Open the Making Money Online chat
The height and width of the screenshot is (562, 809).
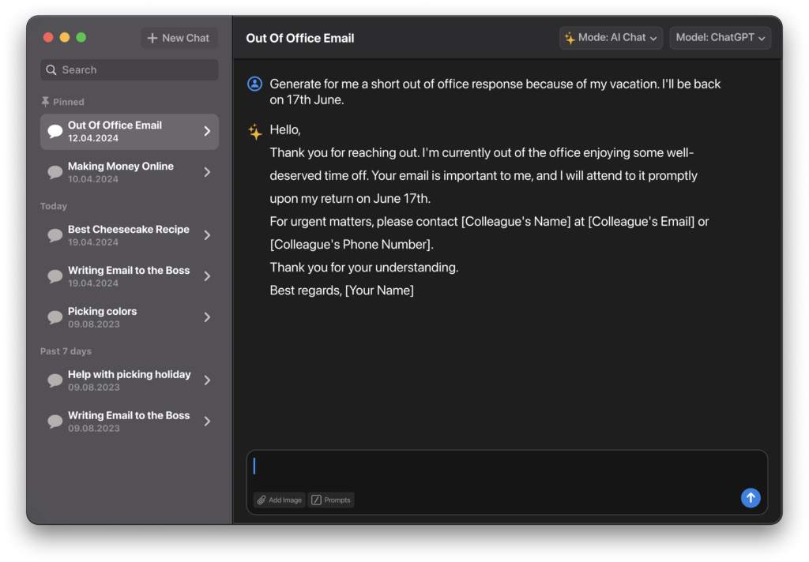tap(129, 172)
